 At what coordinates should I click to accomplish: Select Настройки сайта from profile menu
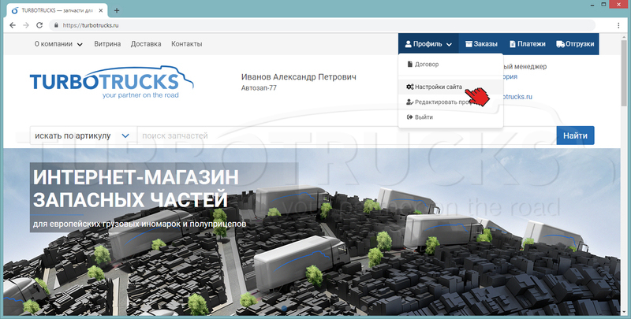(x=450, y=87)
